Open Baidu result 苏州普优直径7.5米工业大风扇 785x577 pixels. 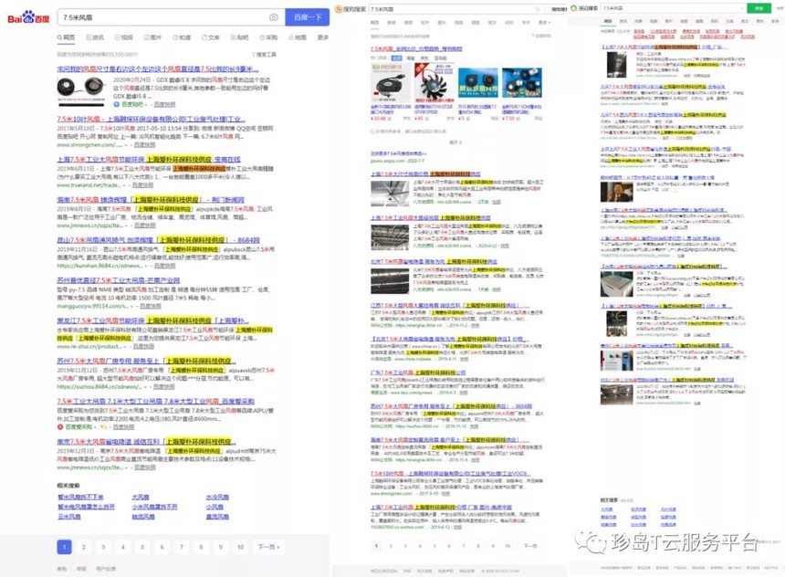pos(118,280)
